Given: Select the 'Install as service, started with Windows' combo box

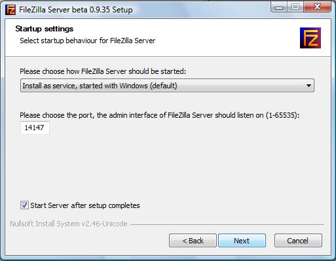Looking at the screenshot, I should [167, 86].
